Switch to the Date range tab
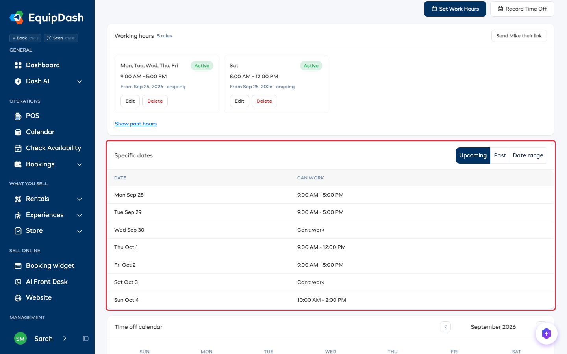The width and height of the screenshot is (567, 354). (x=528, y=155)
